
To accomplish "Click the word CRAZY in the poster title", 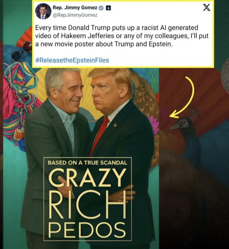I will [x=87, y=177].
